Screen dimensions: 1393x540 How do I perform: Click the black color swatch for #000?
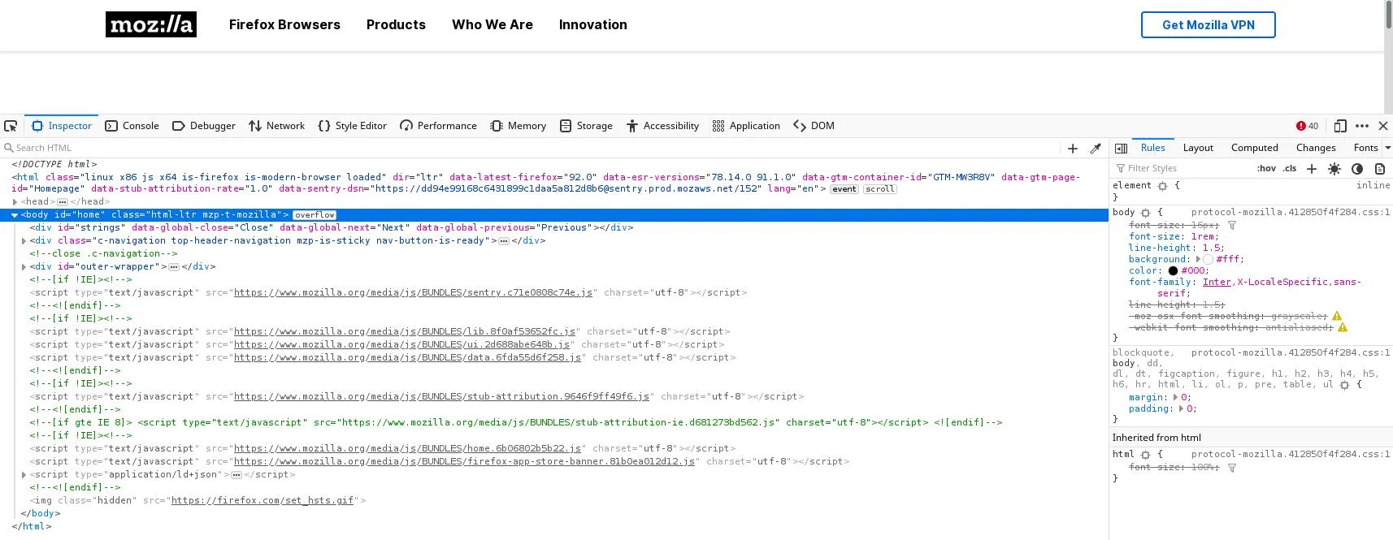pyautogui.click(x=1173, y=271)
